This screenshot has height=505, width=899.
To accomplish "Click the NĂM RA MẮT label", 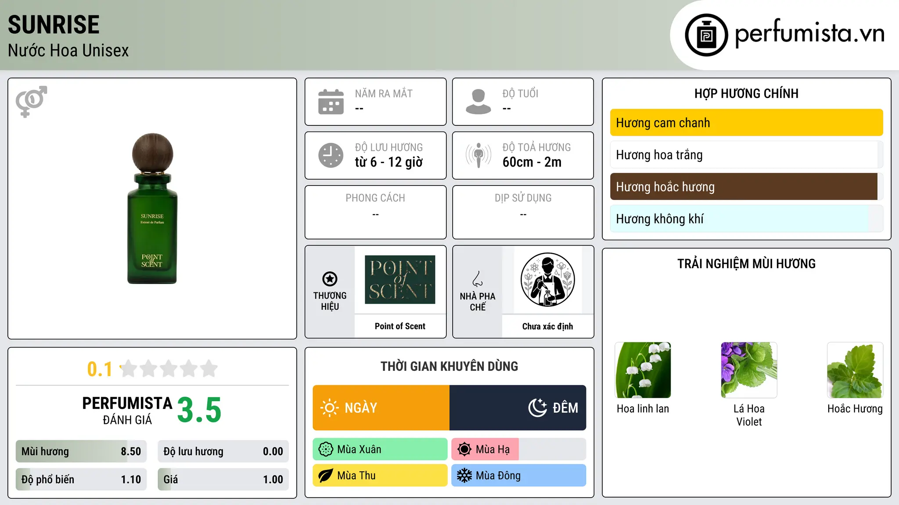I will pos(384,93).
